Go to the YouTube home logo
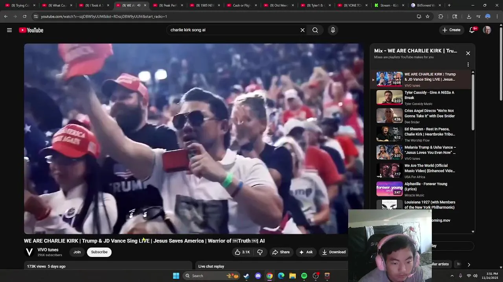 tap(31, 30)
